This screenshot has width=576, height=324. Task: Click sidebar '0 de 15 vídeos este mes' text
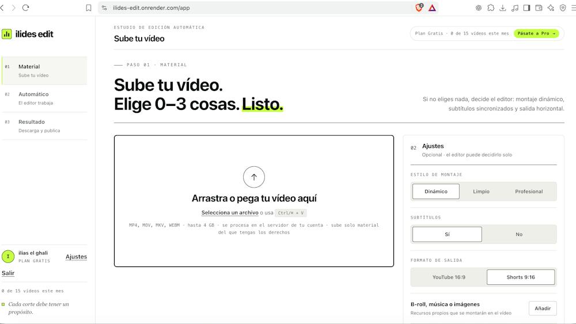[33, 291]
